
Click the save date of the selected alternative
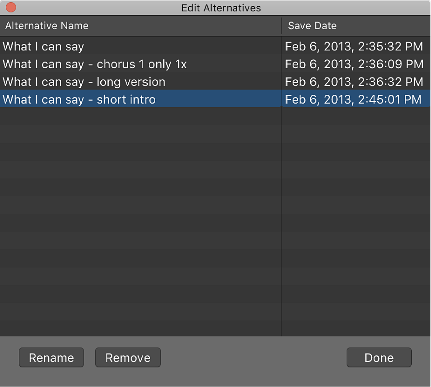(x=354, y=99)
